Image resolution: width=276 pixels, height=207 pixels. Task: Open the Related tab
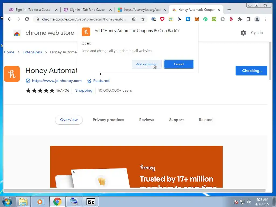pyautogui.click(x=206, y=120)
